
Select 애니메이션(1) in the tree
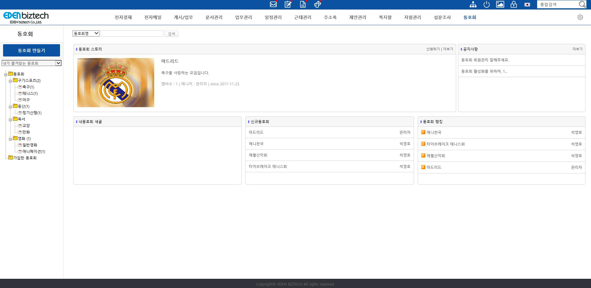pyautogui.click(x=34, y=151)
